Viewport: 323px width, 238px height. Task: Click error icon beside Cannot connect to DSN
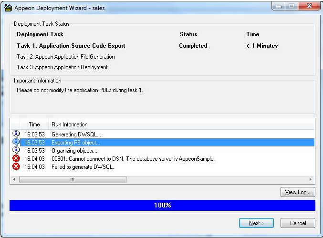point(16,158)
